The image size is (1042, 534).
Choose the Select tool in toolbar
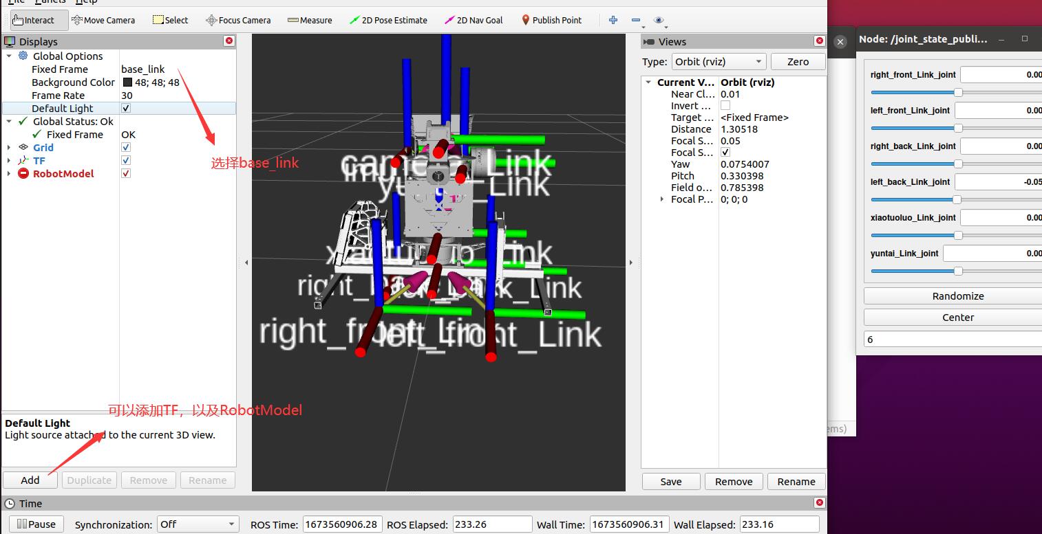[170, 20]
